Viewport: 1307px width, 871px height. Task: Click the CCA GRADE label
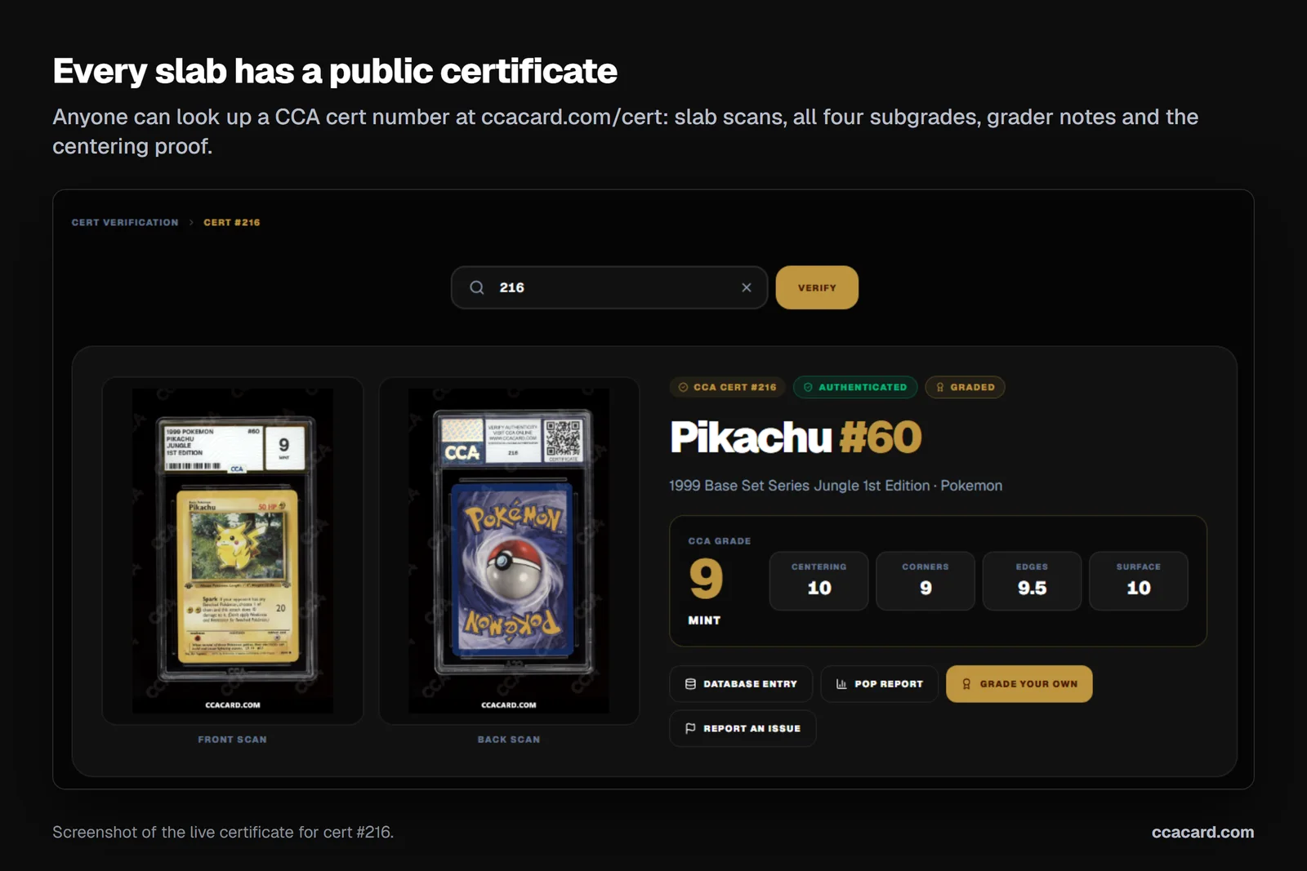coord(719,541)
